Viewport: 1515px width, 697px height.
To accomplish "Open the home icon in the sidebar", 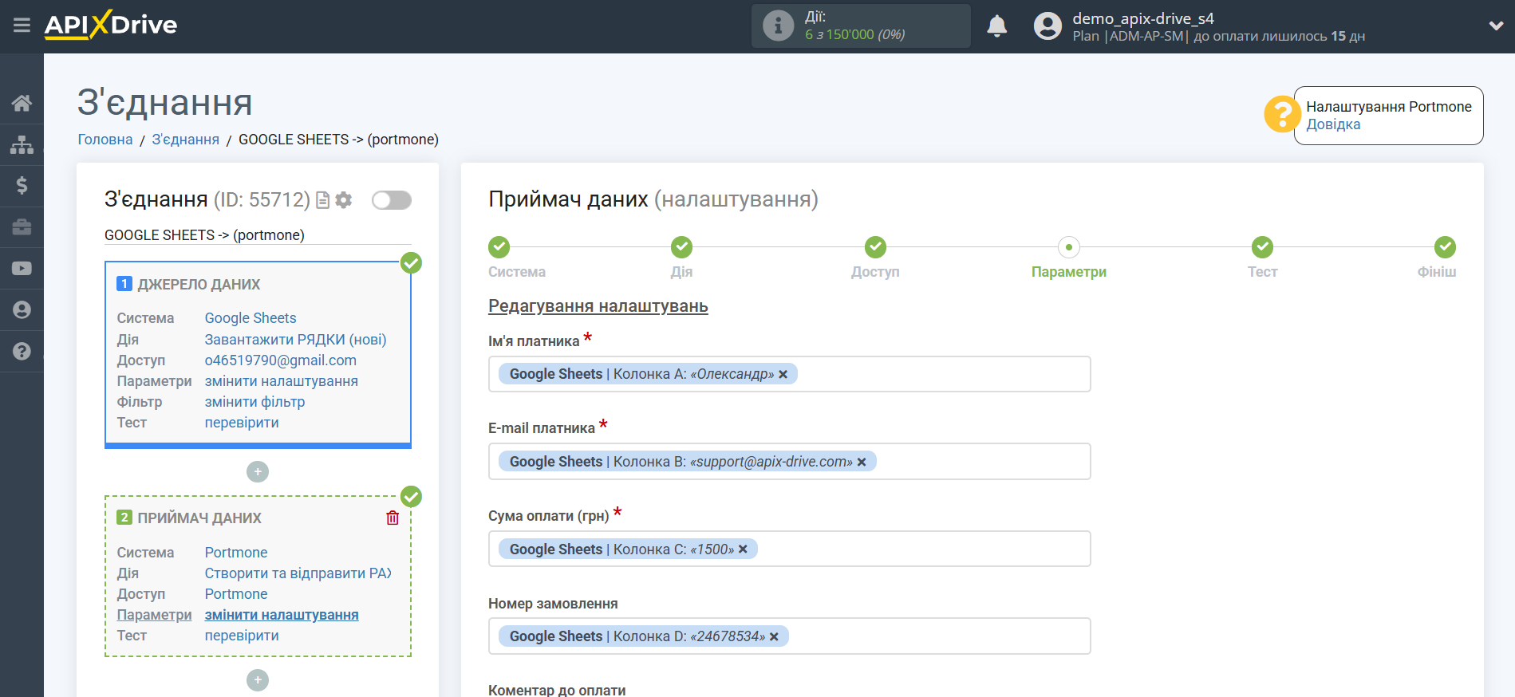I will coord(22,103).
